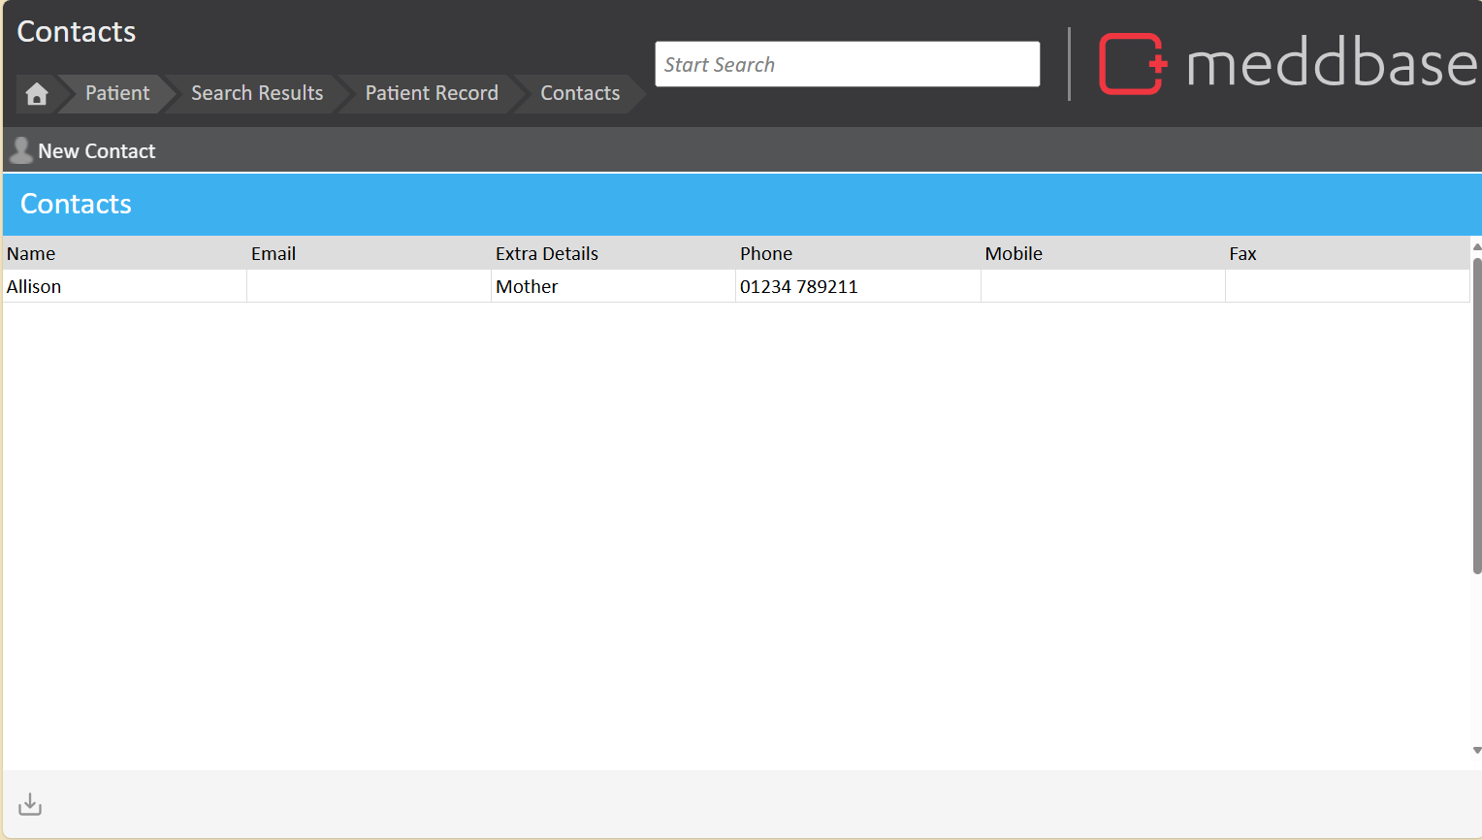
Task: Go to the Patient breadcrumb
Action: 117,93
